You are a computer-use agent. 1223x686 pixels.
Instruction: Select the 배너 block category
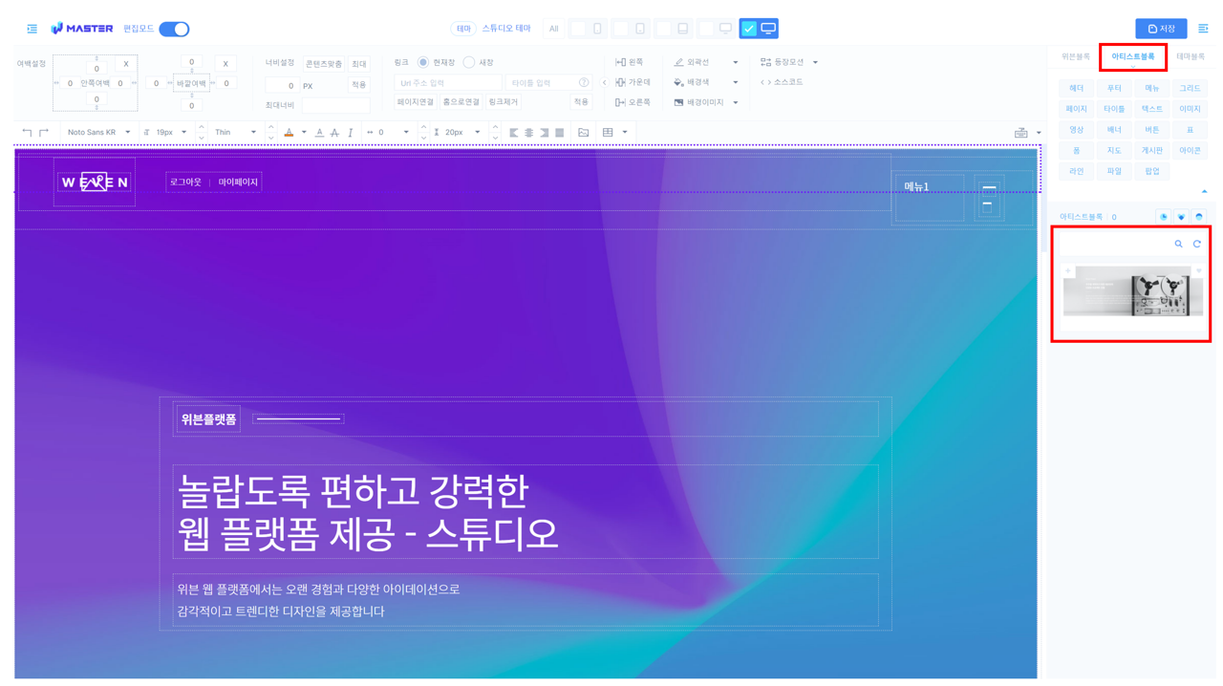(x=1114, y=130)
